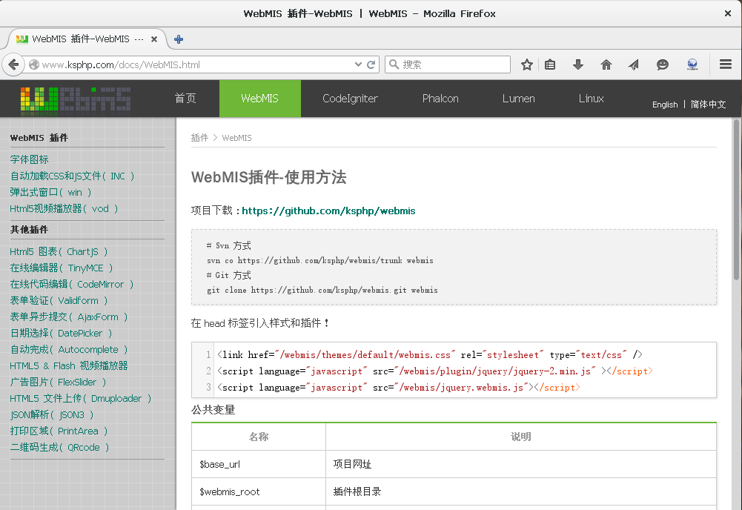The height and width of the screenshot is (510, 742).
Task: Open CodeIgniter navigation item
Action: coord(350,99)
